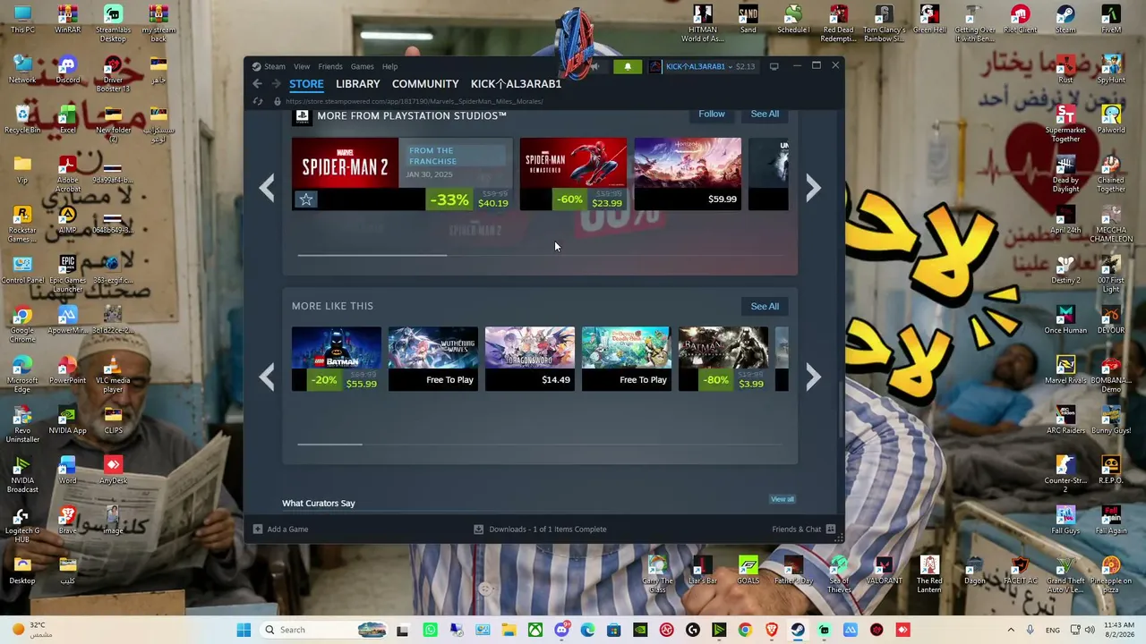Screen dimensions: 1146x644
Task: View all curator reviews
Action: point(783,499)
